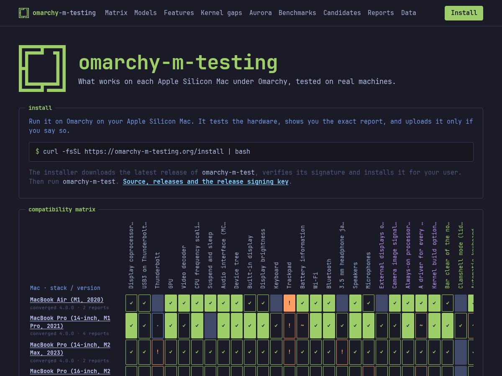Click the Microphones column header

[x=369, y=270]
